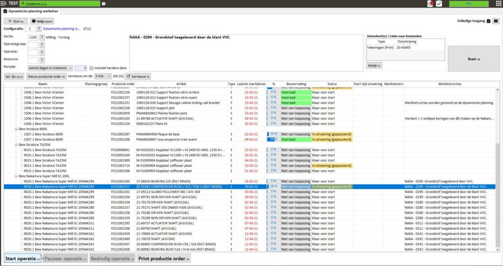Collapse the Bew Nakamura Super Mill SC-200L group
This screenshot has height=266, width=503.
(x=16, y=176)
